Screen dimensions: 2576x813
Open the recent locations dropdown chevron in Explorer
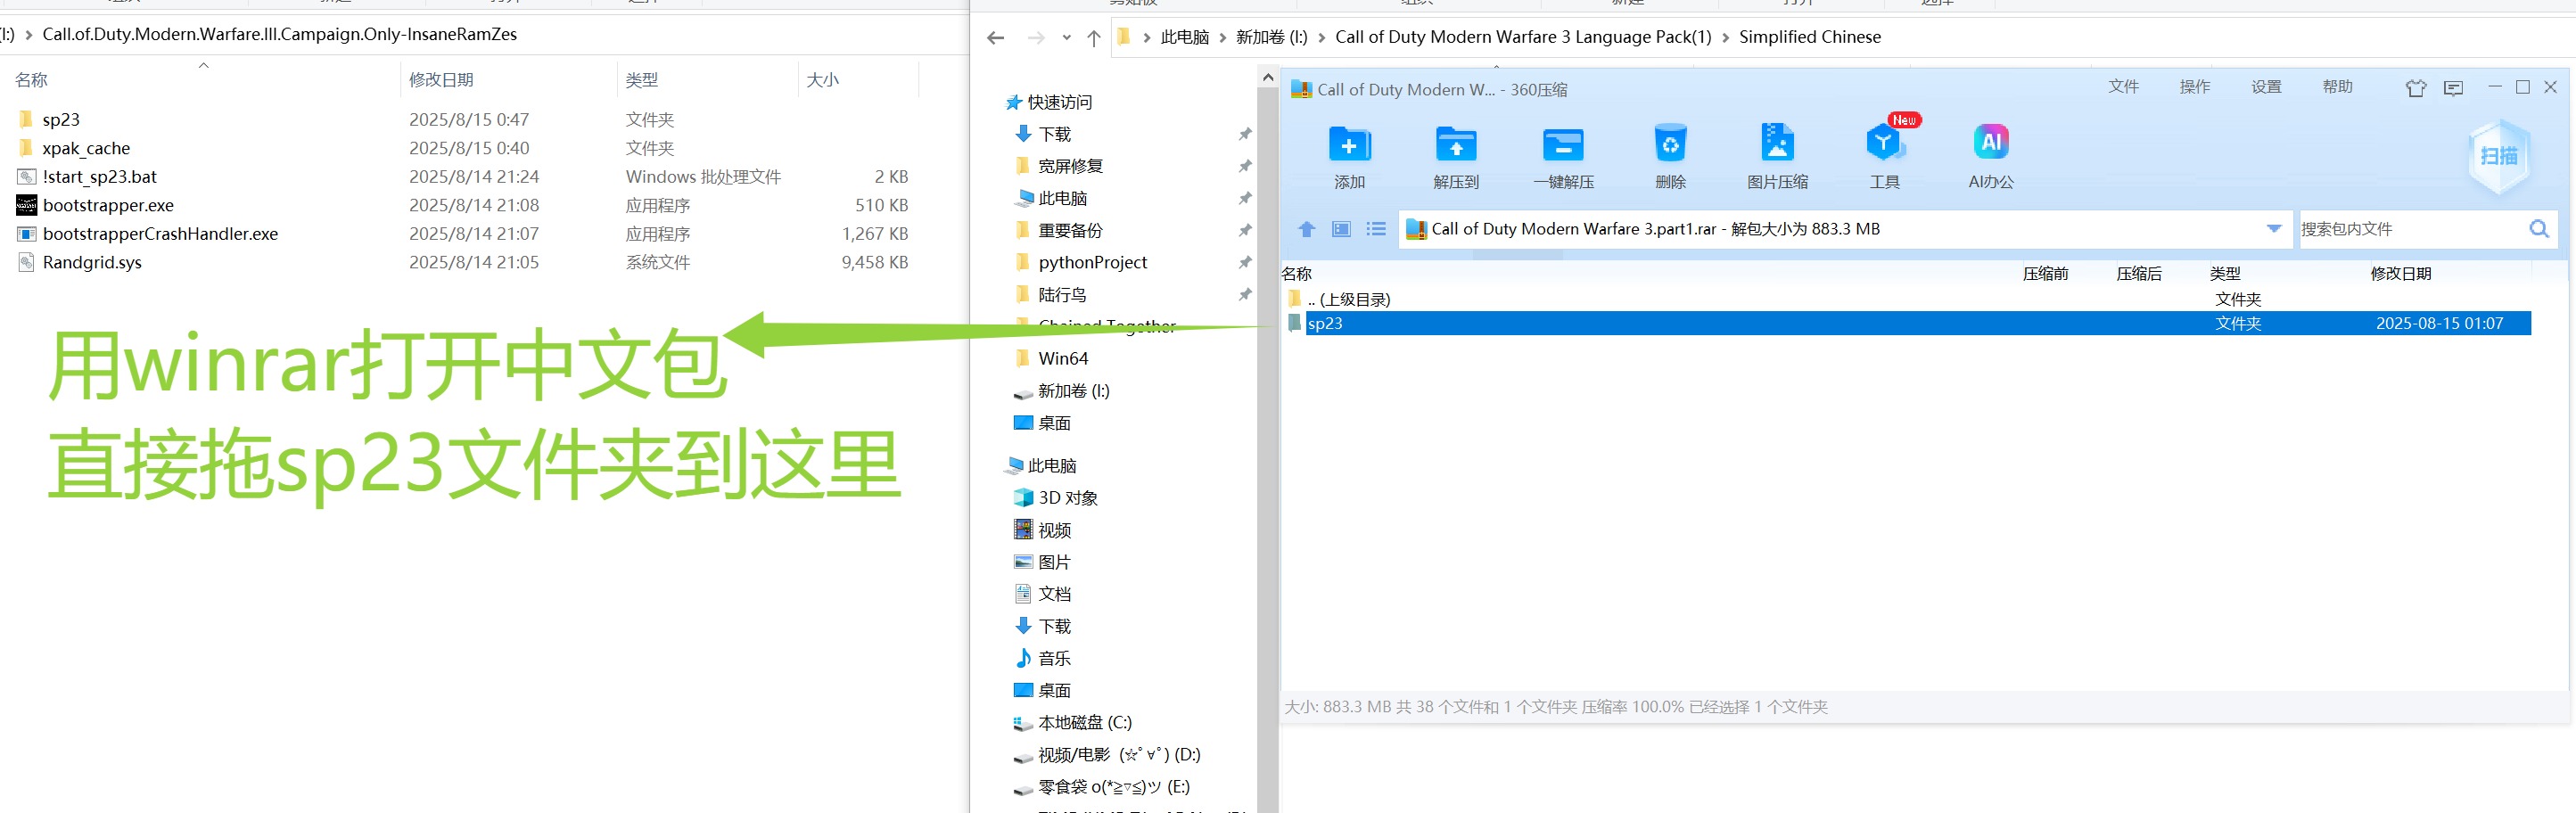(1067, 38)
